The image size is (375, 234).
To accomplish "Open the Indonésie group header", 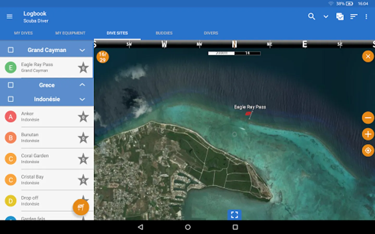I will tap(47, 99).
